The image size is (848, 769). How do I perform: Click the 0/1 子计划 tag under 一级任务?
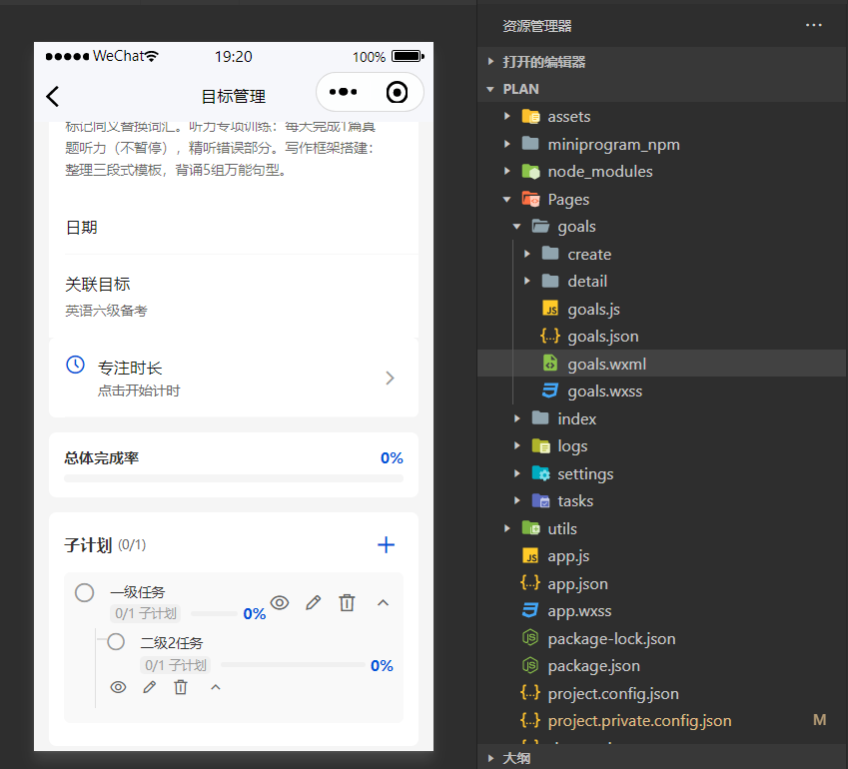(x=146, y=613)
